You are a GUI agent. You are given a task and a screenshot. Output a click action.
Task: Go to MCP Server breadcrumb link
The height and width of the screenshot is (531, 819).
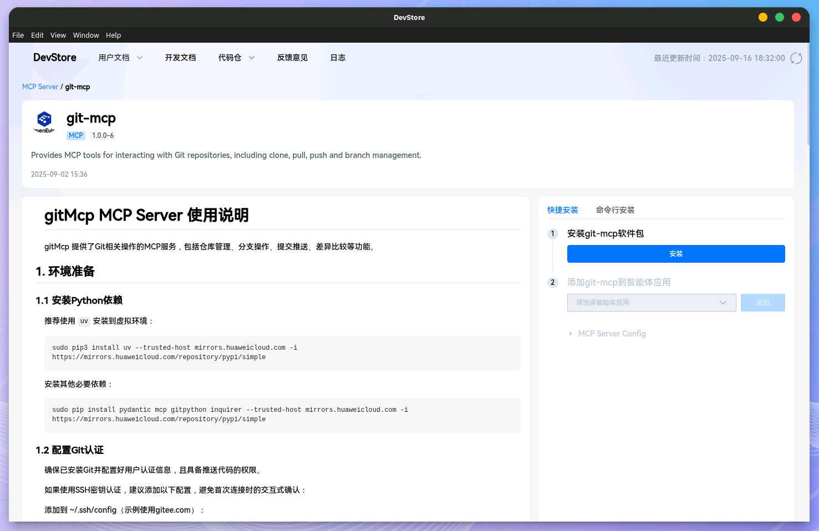pos(40,87)
